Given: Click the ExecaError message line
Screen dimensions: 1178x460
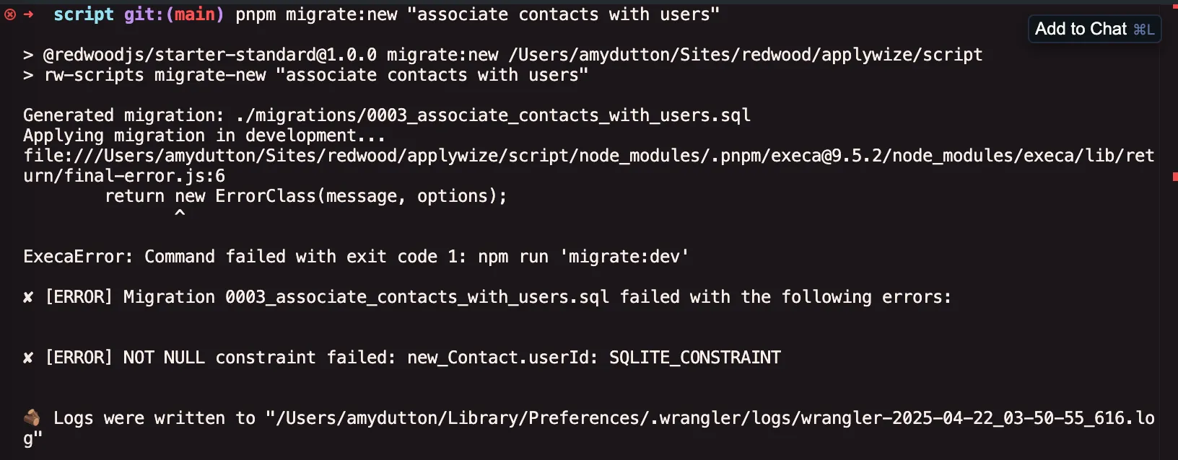Looking at the screenshot, I should pyautogui.click(x=356, y=257).
